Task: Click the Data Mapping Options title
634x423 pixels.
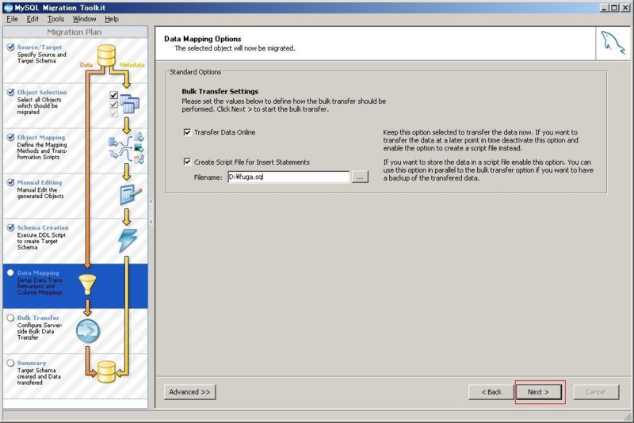Action: [203, 39]
